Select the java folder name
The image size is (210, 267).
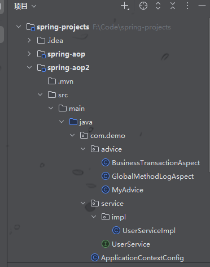[x=86, y=122]
